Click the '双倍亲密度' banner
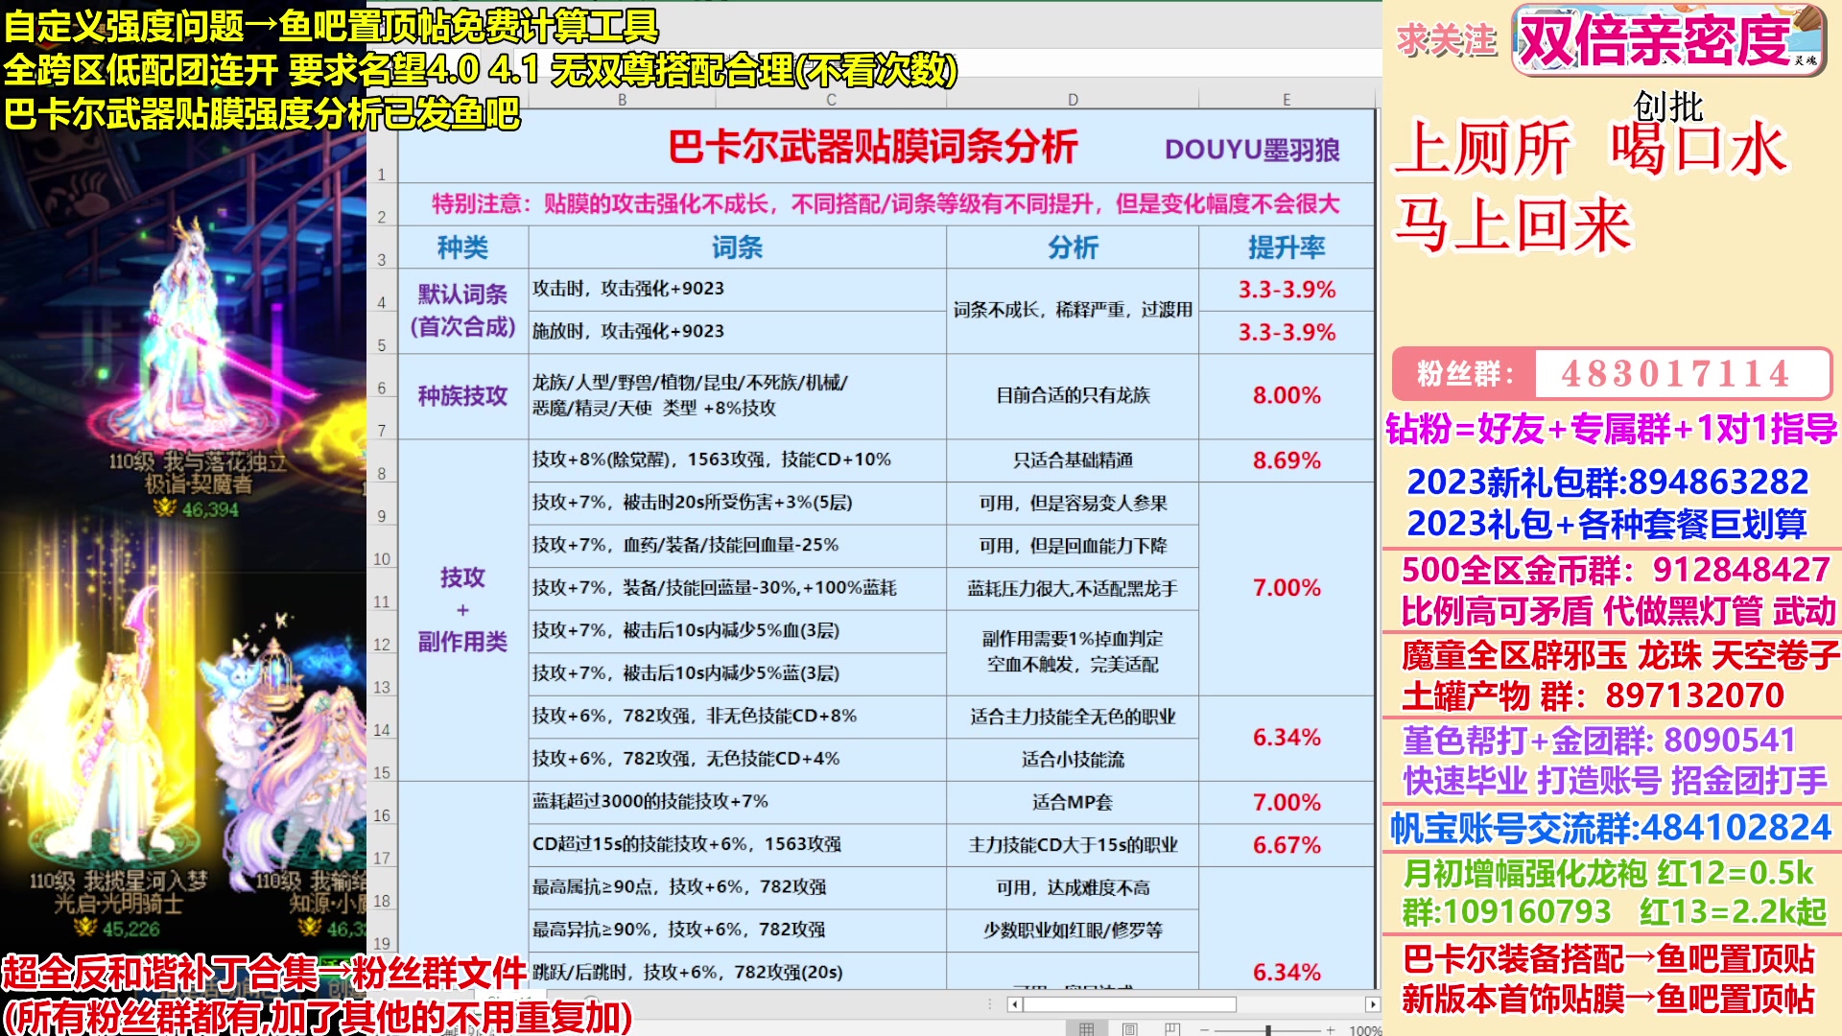Screen dimensions: 1842x1036 click(1668, 40)
